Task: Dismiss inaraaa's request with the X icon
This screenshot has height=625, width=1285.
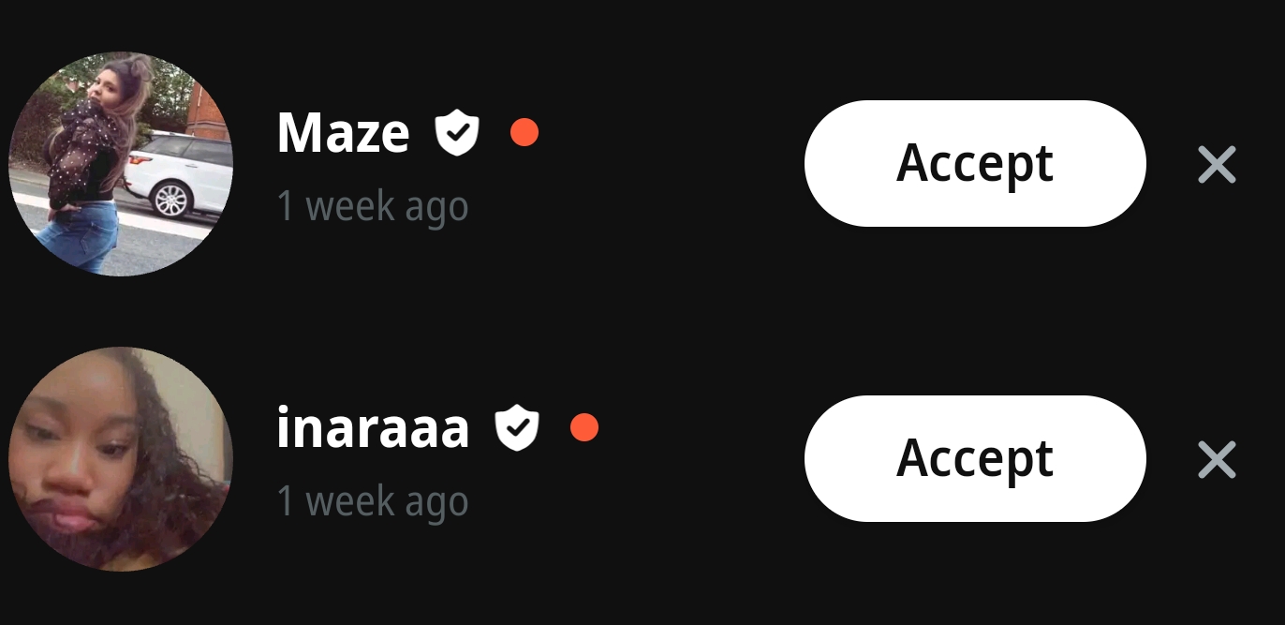Action: pos(1217,459)
